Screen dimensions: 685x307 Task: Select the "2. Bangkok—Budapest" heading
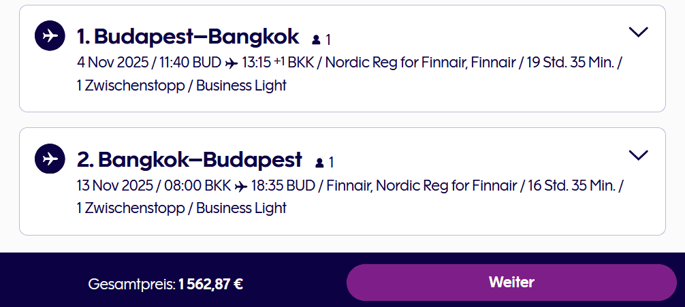click(x=189, y=159)
